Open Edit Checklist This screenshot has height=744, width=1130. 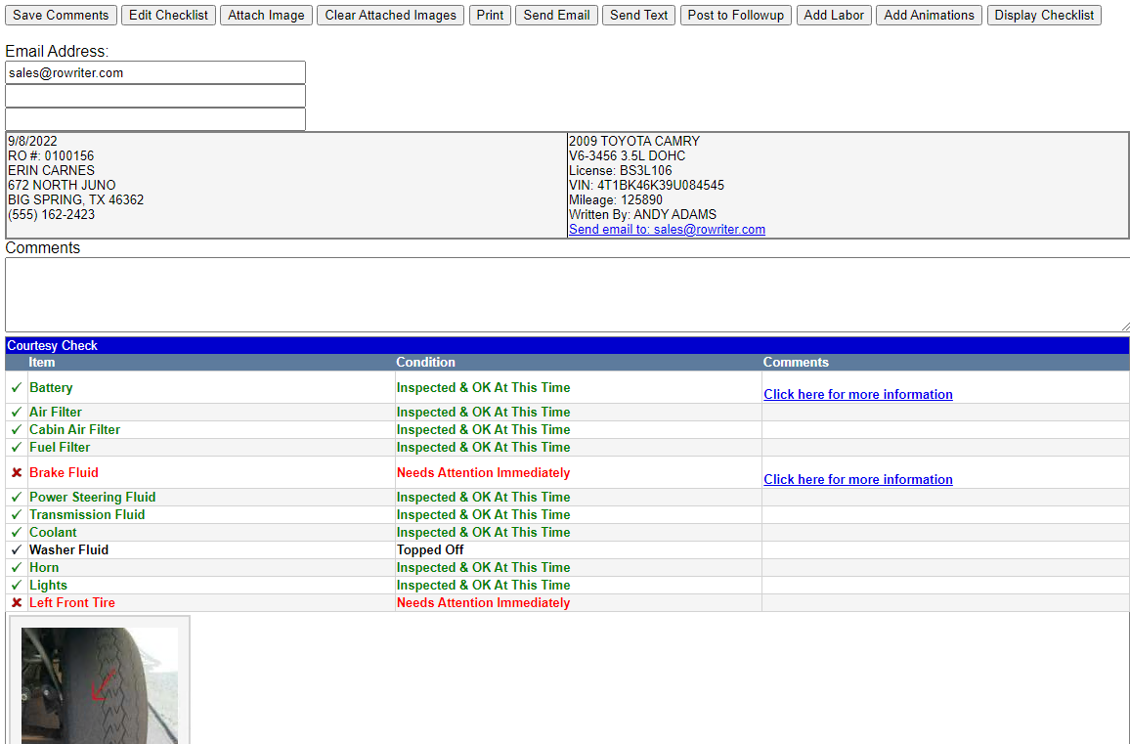[169, 15]
